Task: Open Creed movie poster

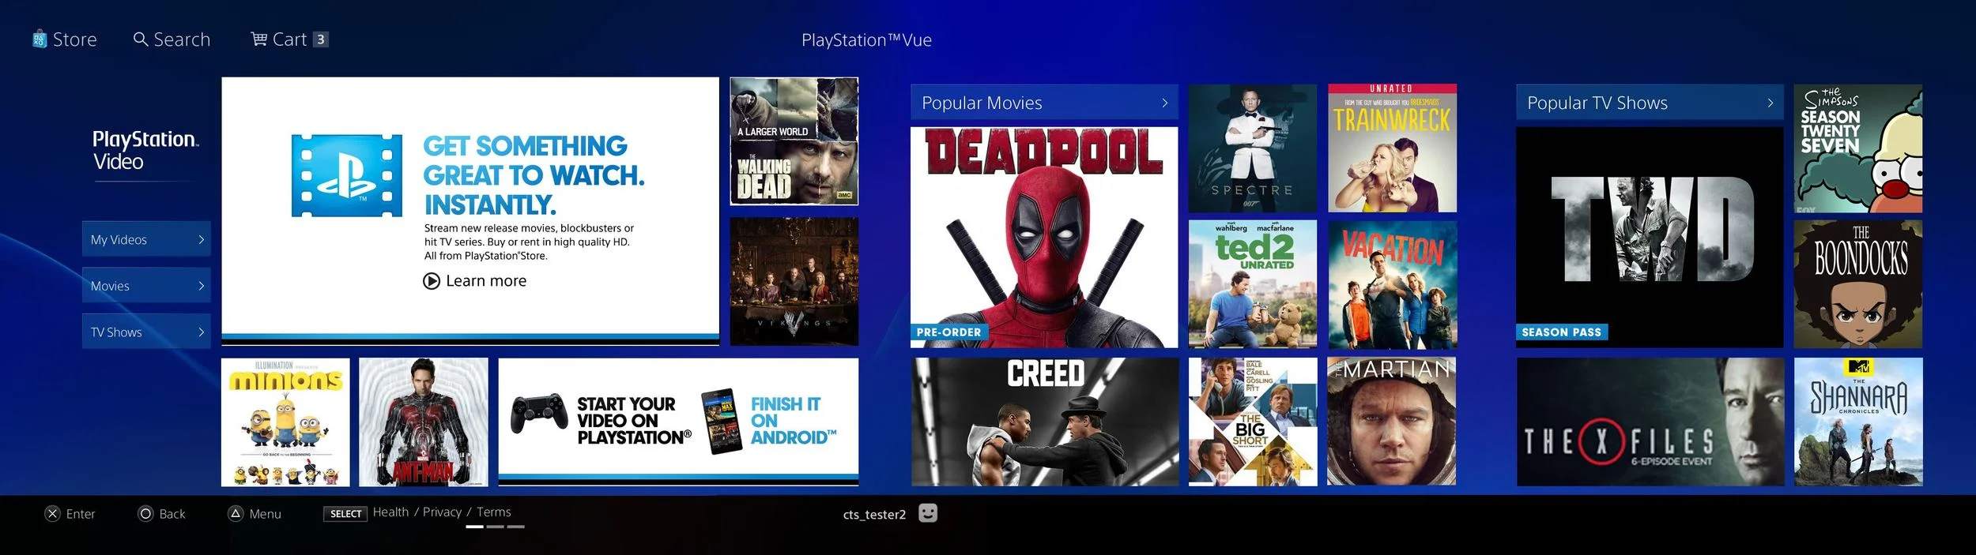Action: [1044, 422]
